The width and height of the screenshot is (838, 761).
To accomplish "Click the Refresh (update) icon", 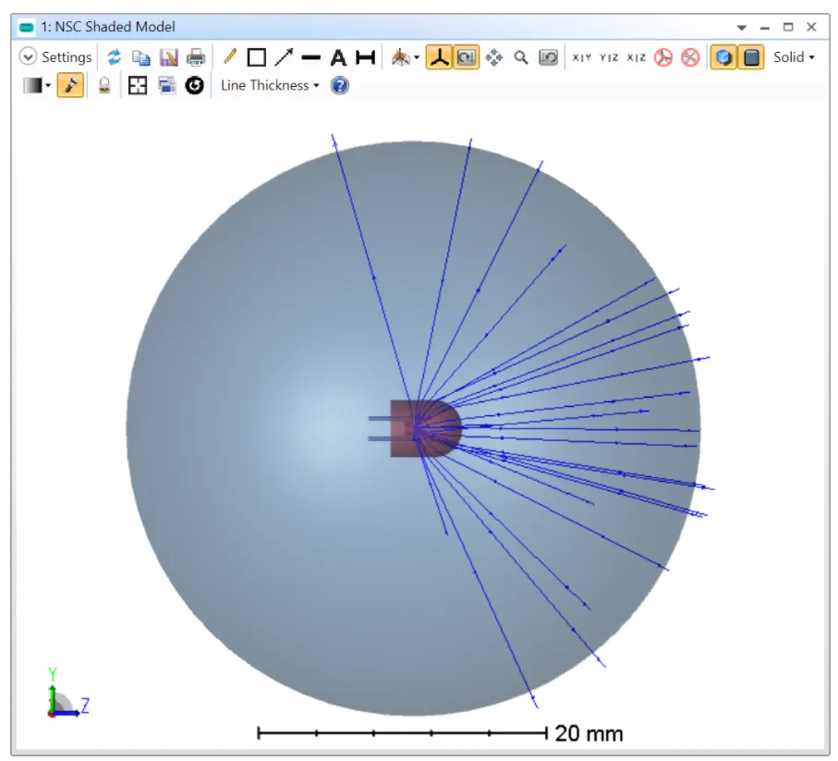I will point(114,56).
